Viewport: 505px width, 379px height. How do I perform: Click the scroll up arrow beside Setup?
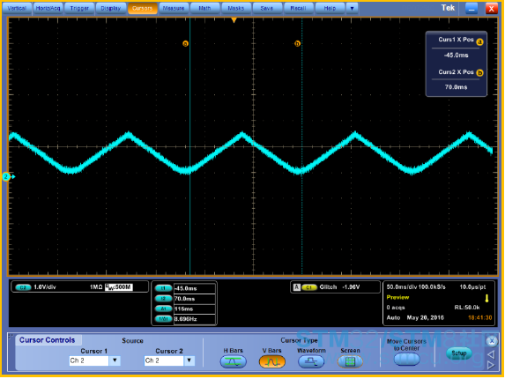[x=491, y=354]
